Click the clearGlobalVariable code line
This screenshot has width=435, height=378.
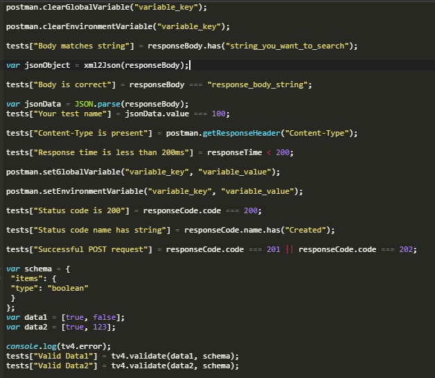107,7
